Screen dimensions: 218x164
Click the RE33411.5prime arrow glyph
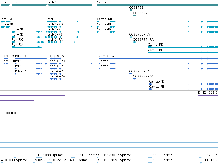pyautogui.click(x=73, y=158)
